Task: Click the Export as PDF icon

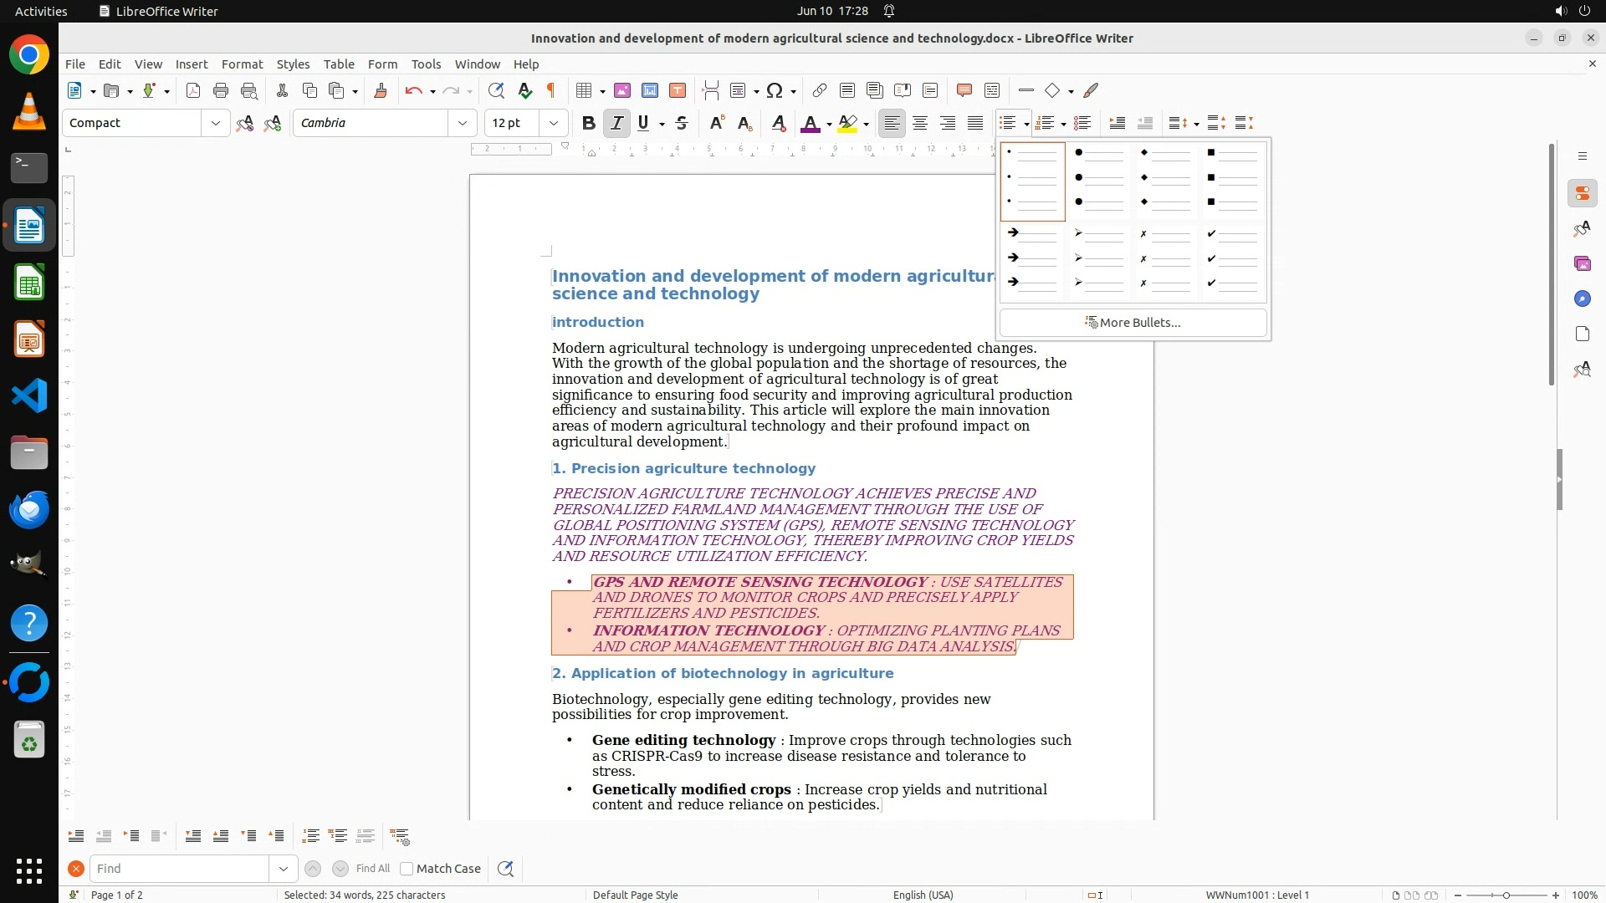Action: (x=193, y=90)
